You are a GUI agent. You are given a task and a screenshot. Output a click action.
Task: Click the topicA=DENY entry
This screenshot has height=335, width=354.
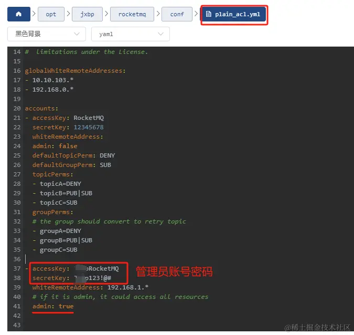point(60,184)
